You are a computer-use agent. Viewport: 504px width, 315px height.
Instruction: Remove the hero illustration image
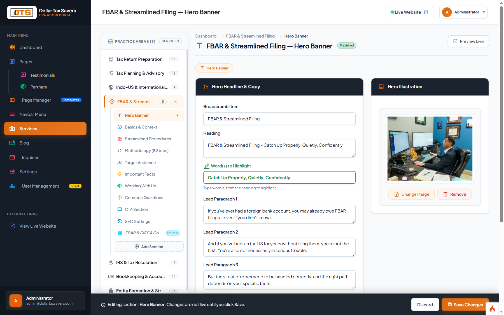[454, 194]
